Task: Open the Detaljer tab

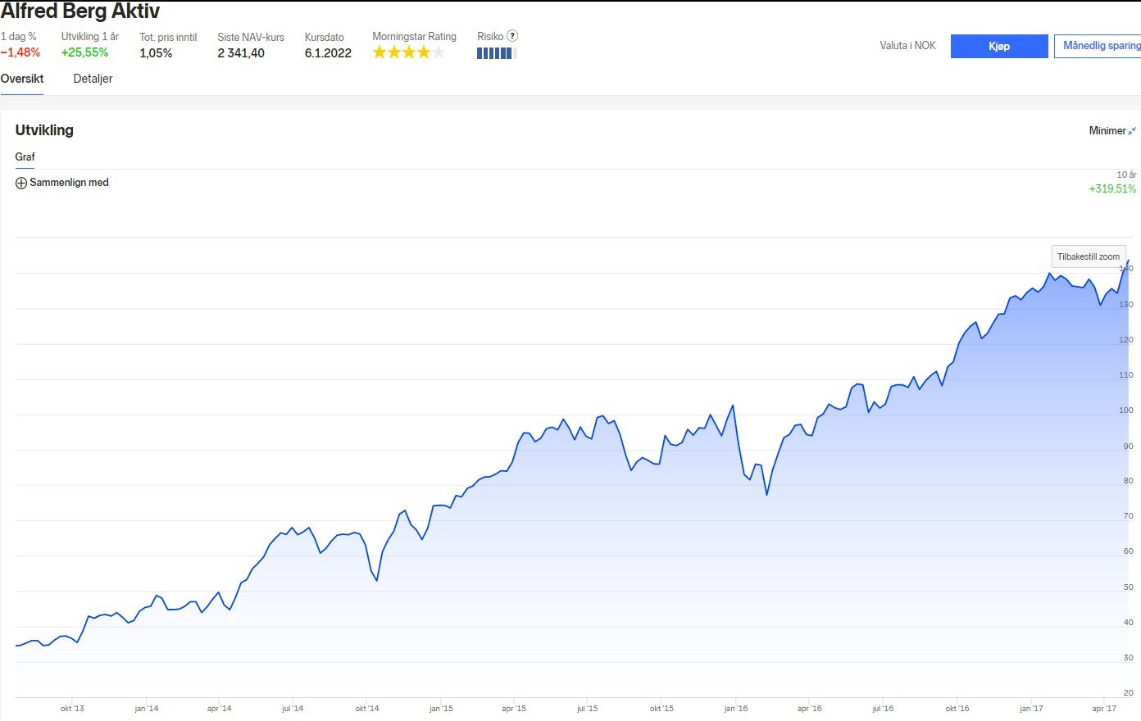Action: tap(93, 79)
